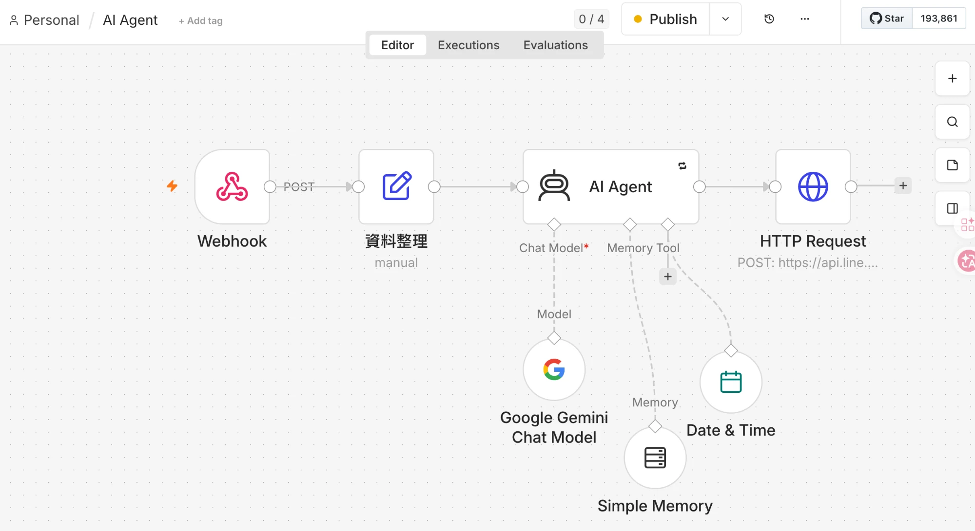Image resolution: width=975 pixels, height=531 pixels.
Task: Switch to the Executions tab
Action: pos(468,45)
